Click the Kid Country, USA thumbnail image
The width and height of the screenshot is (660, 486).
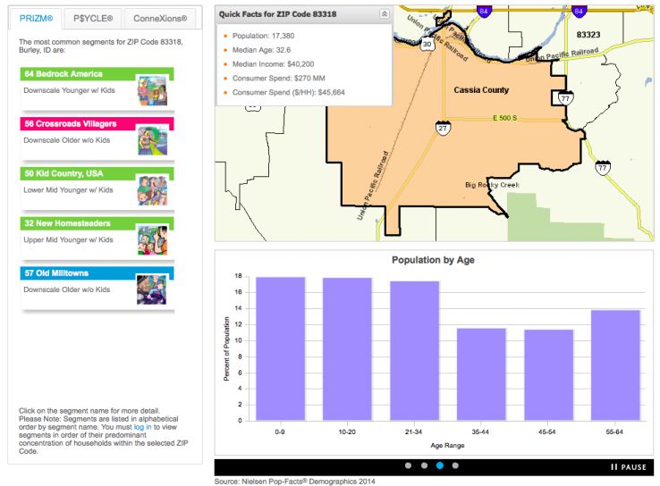151,190
